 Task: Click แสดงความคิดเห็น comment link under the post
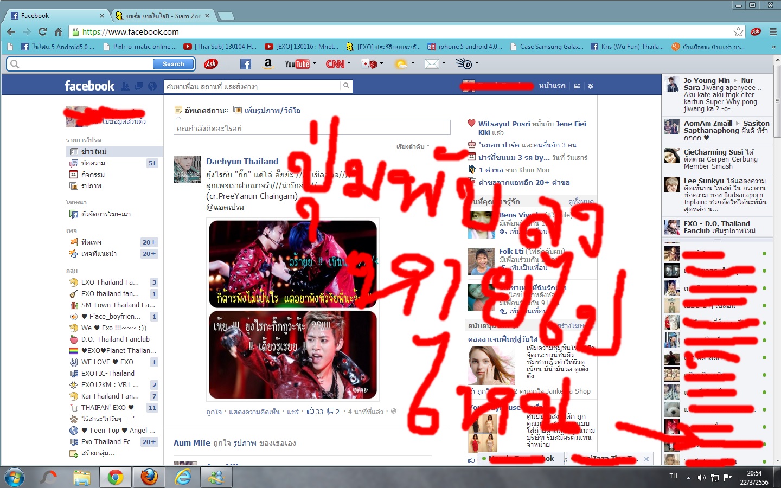coord(254,412)
